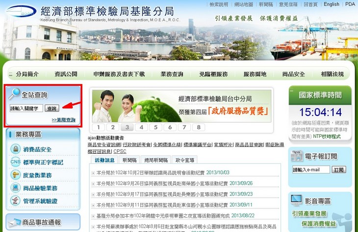Show banner slide 2
Screen dimensions: 358x232
click(113, 127)
